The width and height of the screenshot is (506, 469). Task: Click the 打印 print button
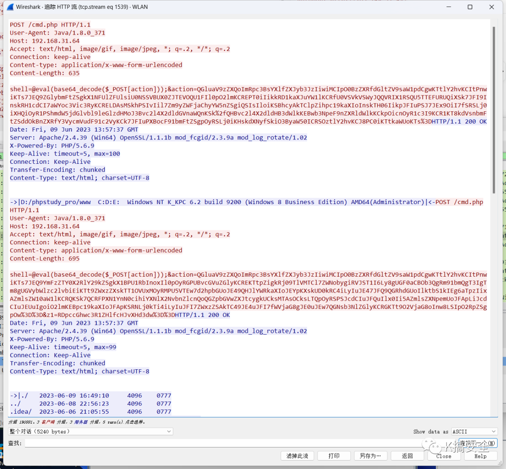pyautogui.click(x=334, y=456)
